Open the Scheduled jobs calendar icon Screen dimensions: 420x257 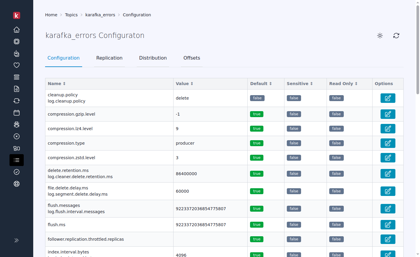point(17,113)
